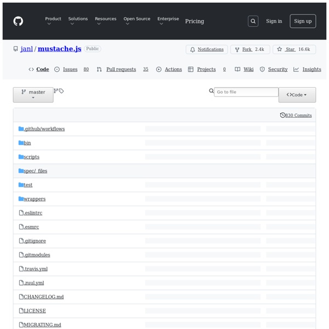
Task: Expand the Enterprise menu
Action: 168,21
